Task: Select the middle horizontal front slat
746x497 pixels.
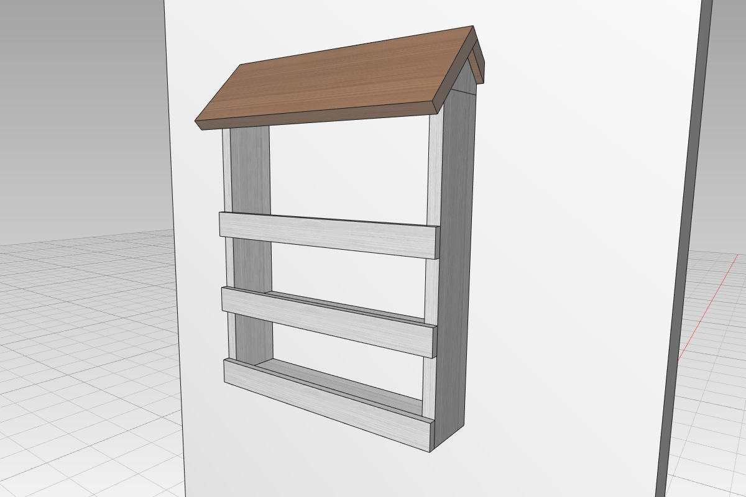Action: tap(329, 322)
